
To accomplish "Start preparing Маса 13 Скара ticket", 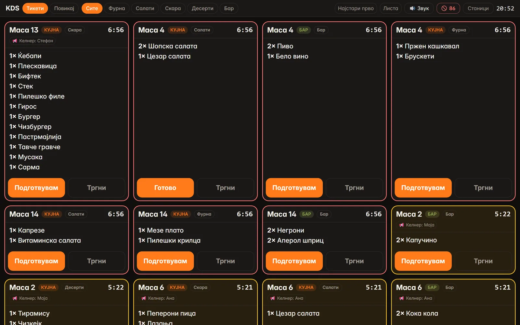I will click(36, 188).
